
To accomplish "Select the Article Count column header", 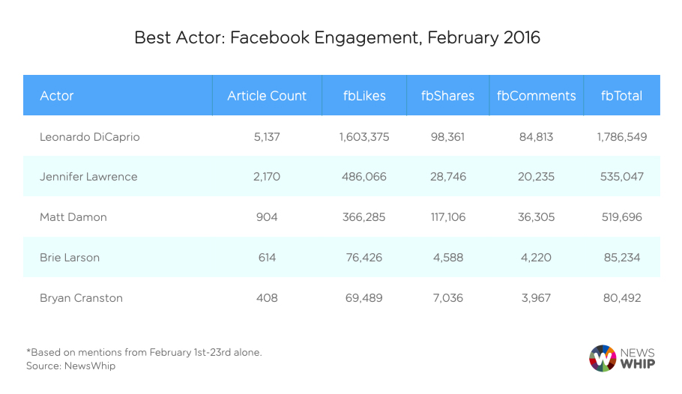I will 267,96.
